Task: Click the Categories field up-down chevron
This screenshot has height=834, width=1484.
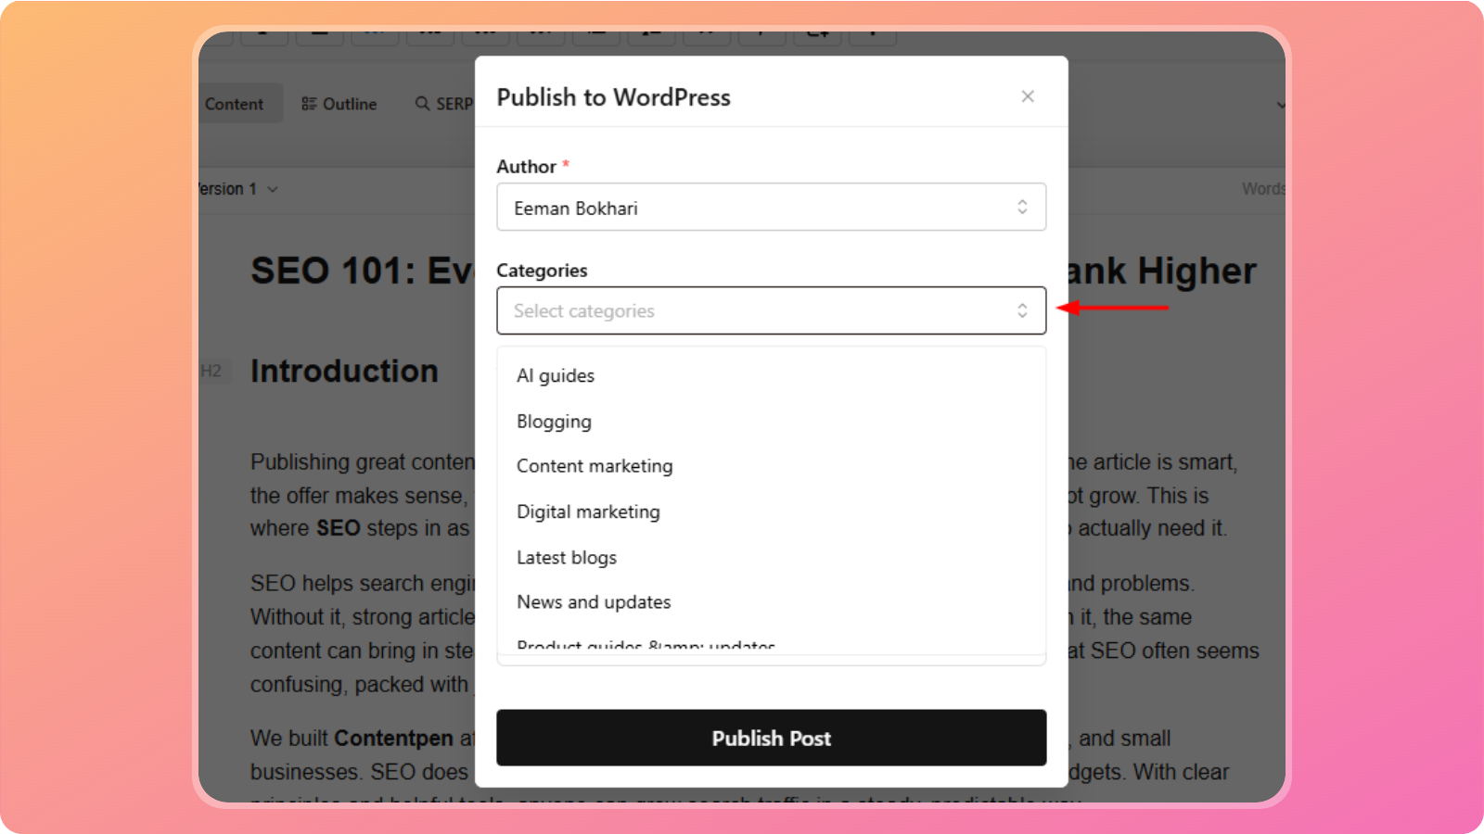Action: coord(1021,310)
